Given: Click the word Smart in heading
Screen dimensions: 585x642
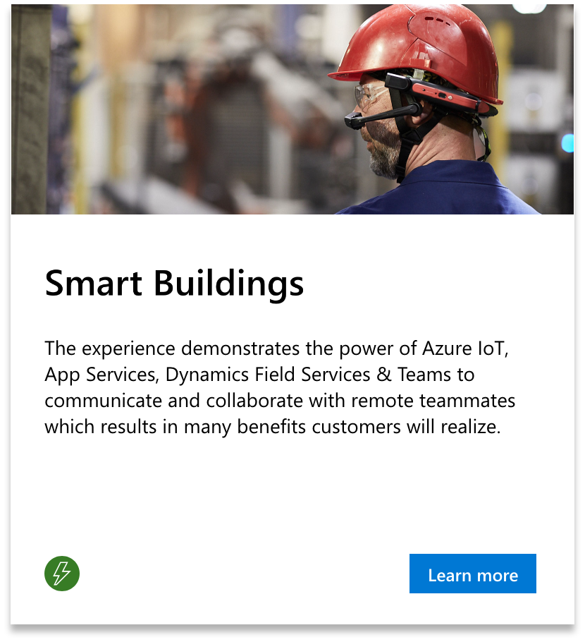Looking at the screenshot, I should tap(94, 284).
